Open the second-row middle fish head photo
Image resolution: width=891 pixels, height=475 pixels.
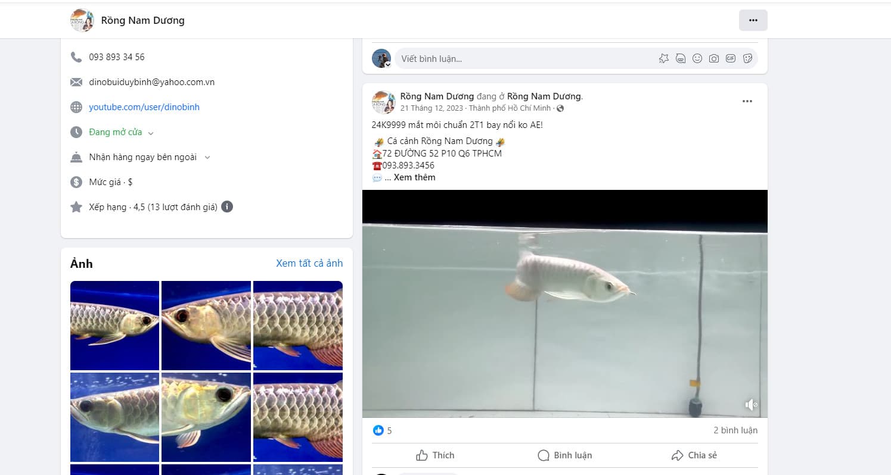pyautogui.click(x=206, y=417)
